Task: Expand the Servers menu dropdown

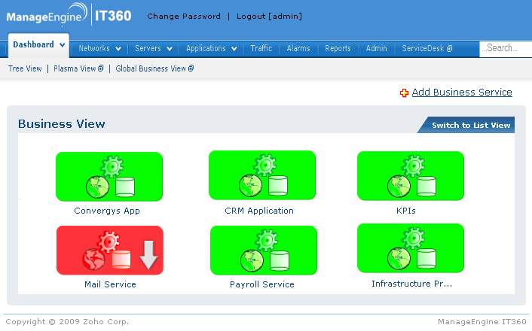Action: (x=170, y=49)
